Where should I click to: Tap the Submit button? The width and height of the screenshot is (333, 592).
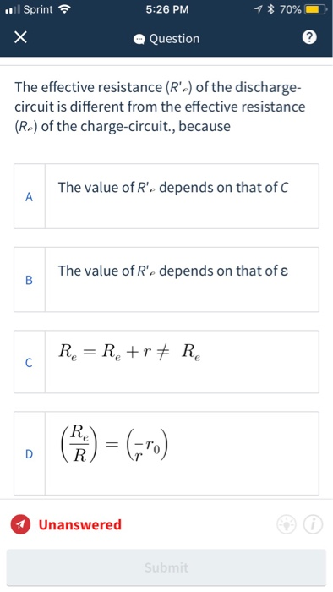click(x=166, y=567)
